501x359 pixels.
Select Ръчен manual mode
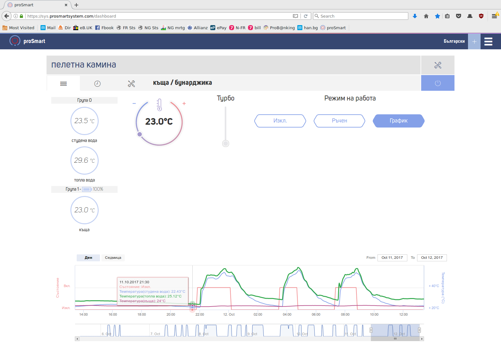[339, 121]
